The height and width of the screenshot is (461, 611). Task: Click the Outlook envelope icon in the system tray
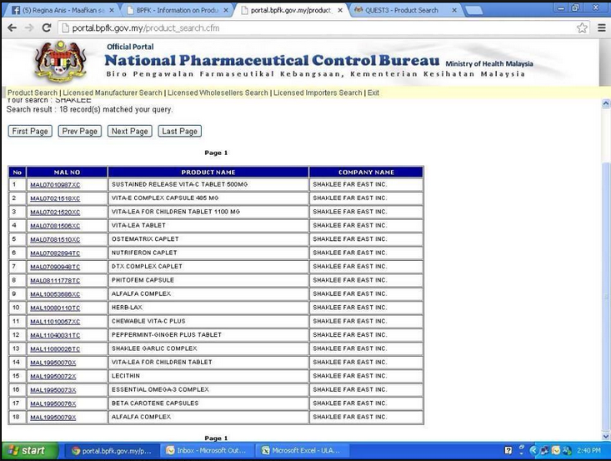coord(556,451)
